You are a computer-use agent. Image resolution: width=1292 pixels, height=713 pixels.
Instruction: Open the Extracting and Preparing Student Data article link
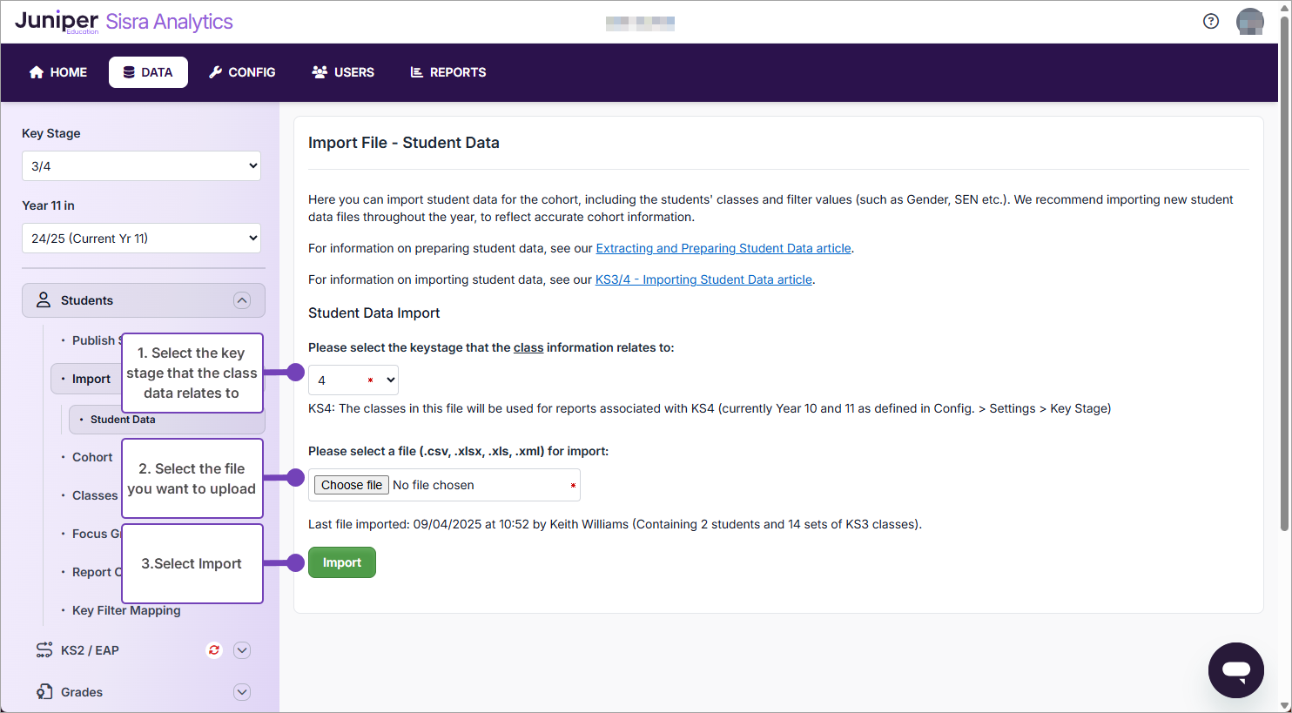pyautogui.click(x=723, y=248)
